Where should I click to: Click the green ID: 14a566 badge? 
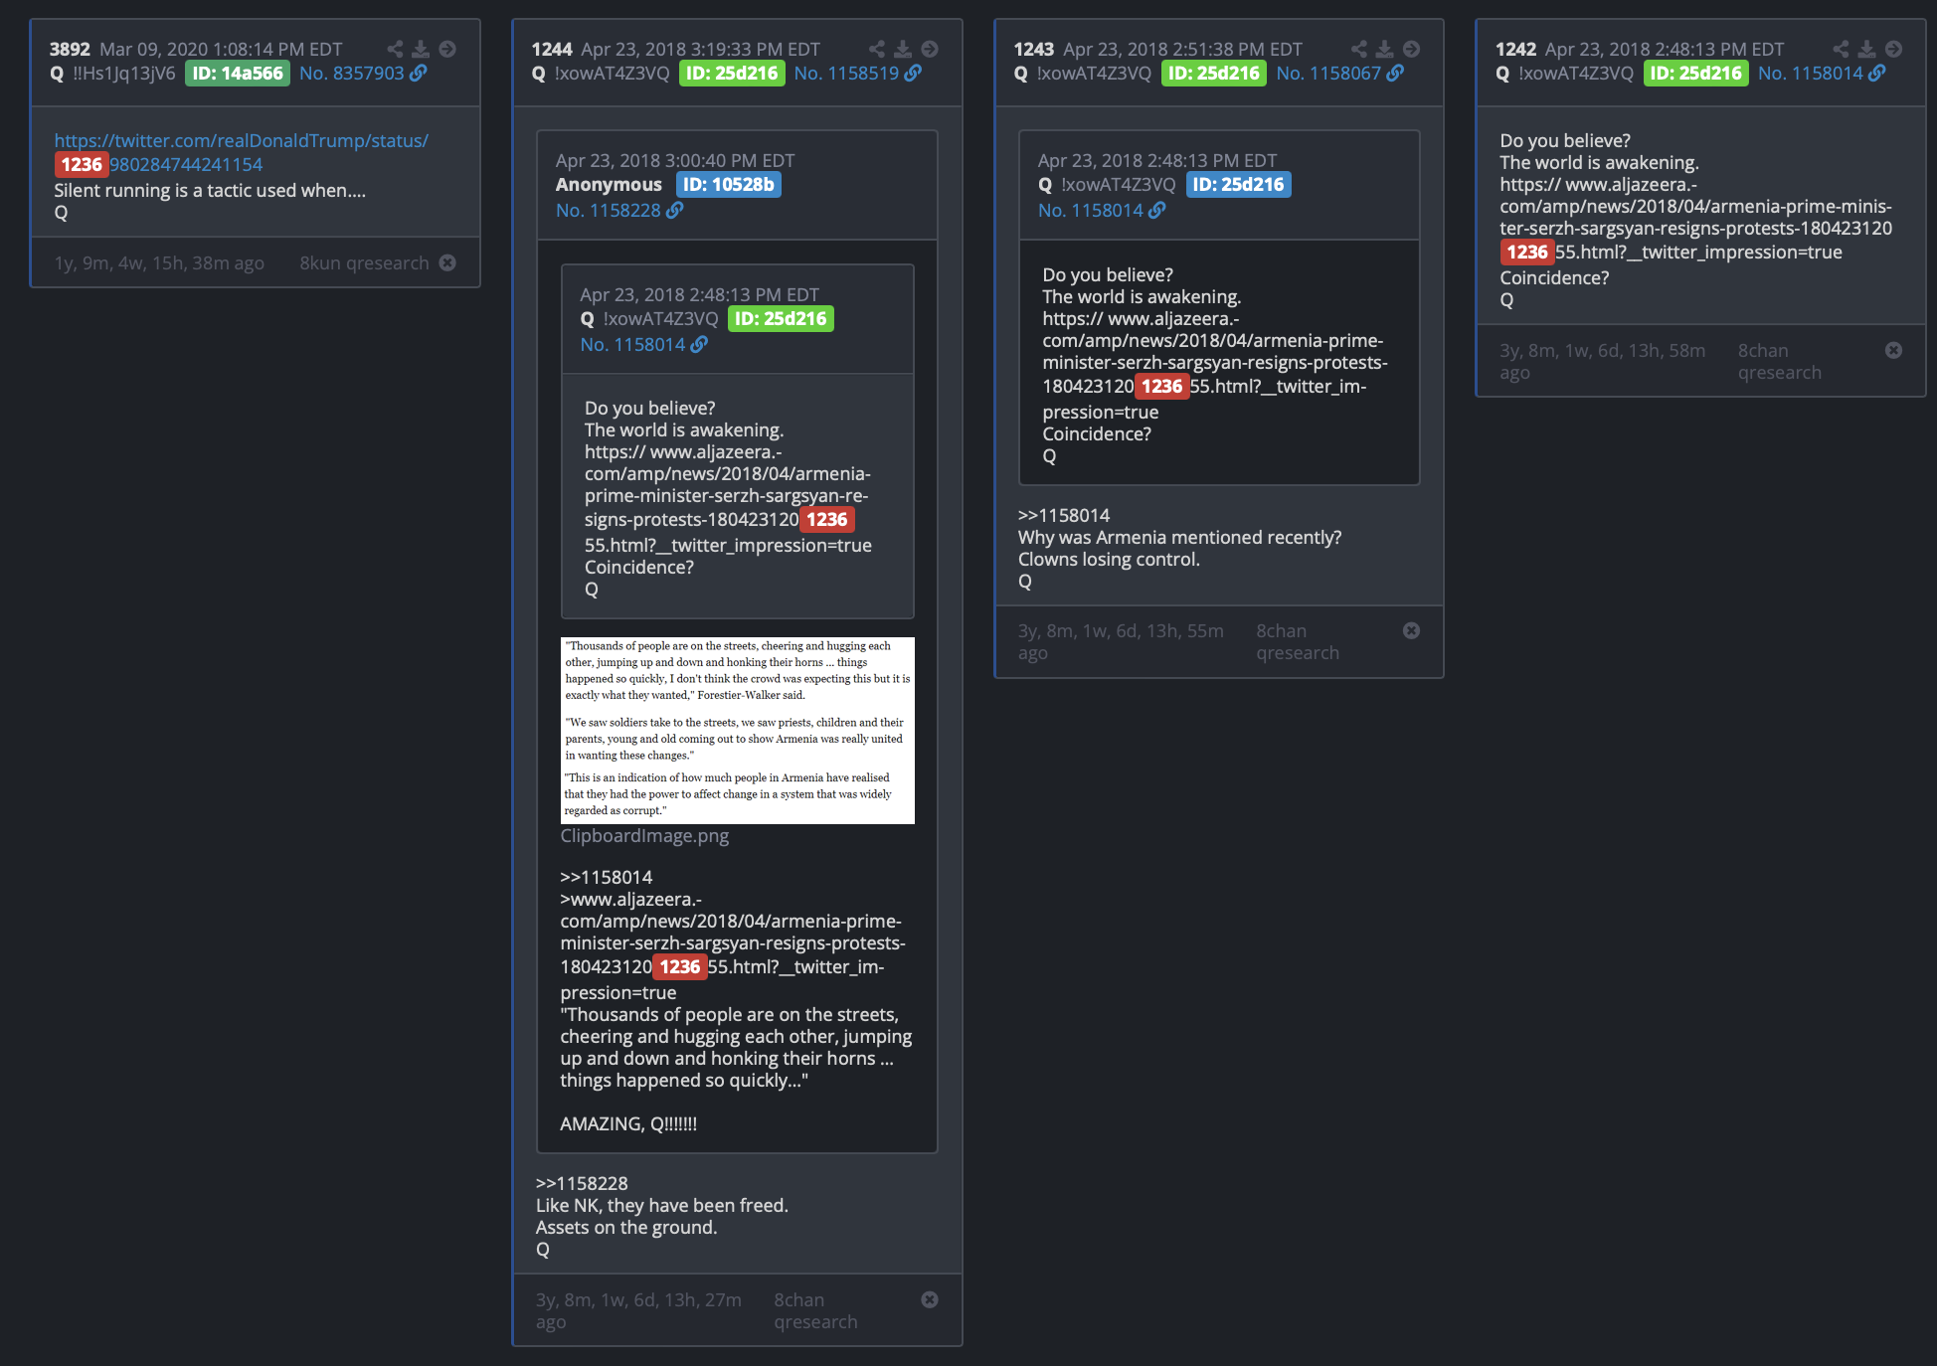238,73
